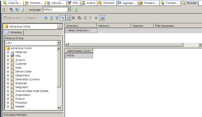Switch to the Perspectives tab
Image resolution: width=202 pixels, height=117 pixels.
[x=148, y=3]
